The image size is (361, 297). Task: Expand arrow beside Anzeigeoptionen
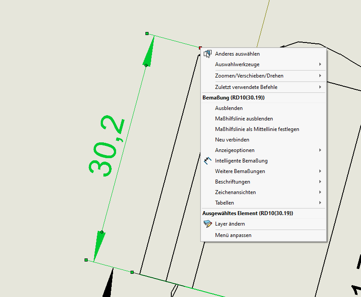tap(320, 150)
